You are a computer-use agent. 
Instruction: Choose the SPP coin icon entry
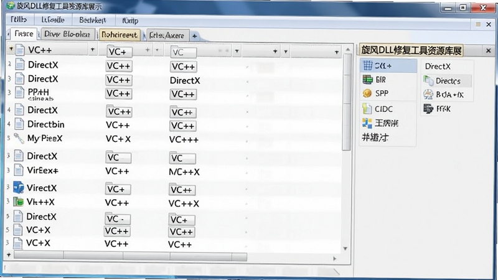click(367, 93)
